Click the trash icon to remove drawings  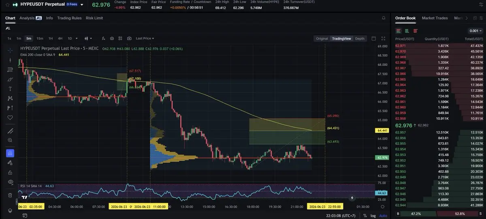coord(10,195)
